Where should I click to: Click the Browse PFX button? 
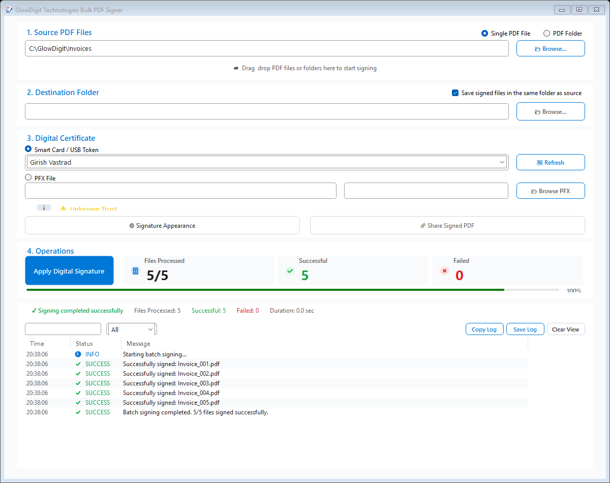[551, 191]
